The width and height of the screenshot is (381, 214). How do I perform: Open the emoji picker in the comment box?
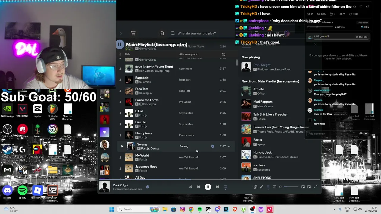pos(361,134)
